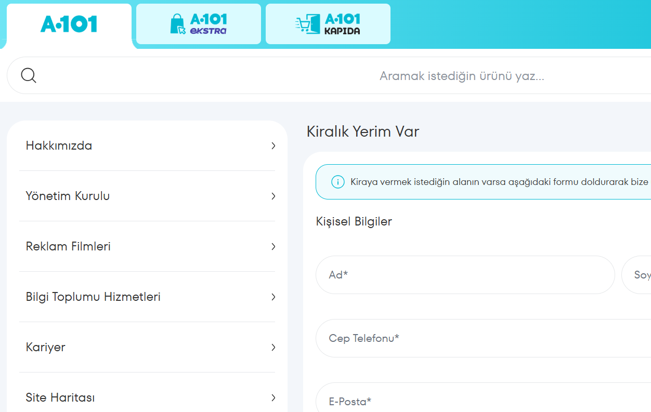
Task: Expand the Site Haritası chevron
Action: (273, 398)
